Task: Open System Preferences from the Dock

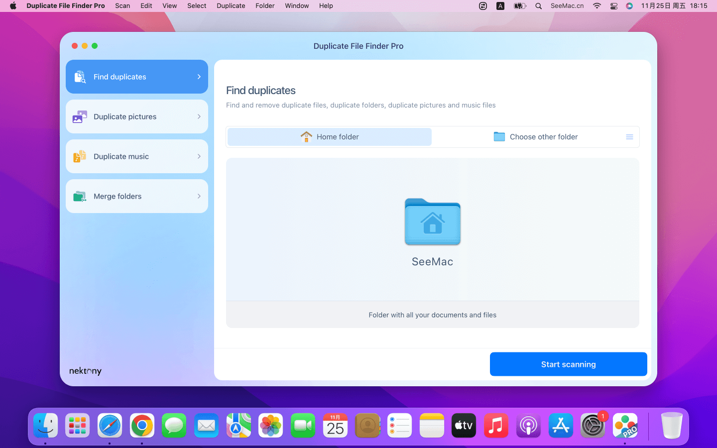Action: [593, 426]
